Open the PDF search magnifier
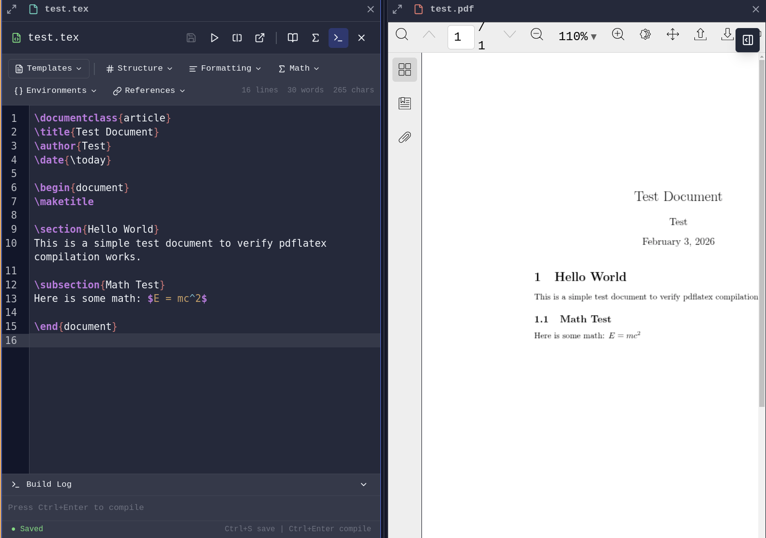 (x=402, y=34)
